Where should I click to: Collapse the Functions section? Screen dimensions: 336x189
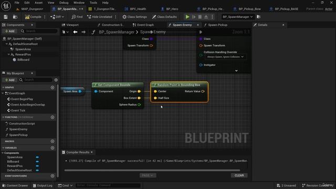click(x=3, y=117)
